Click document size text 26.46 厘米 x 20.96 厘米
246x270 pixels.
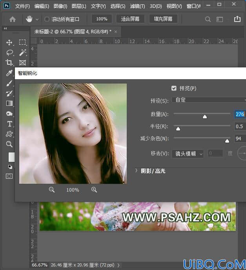tap(75, 265)
